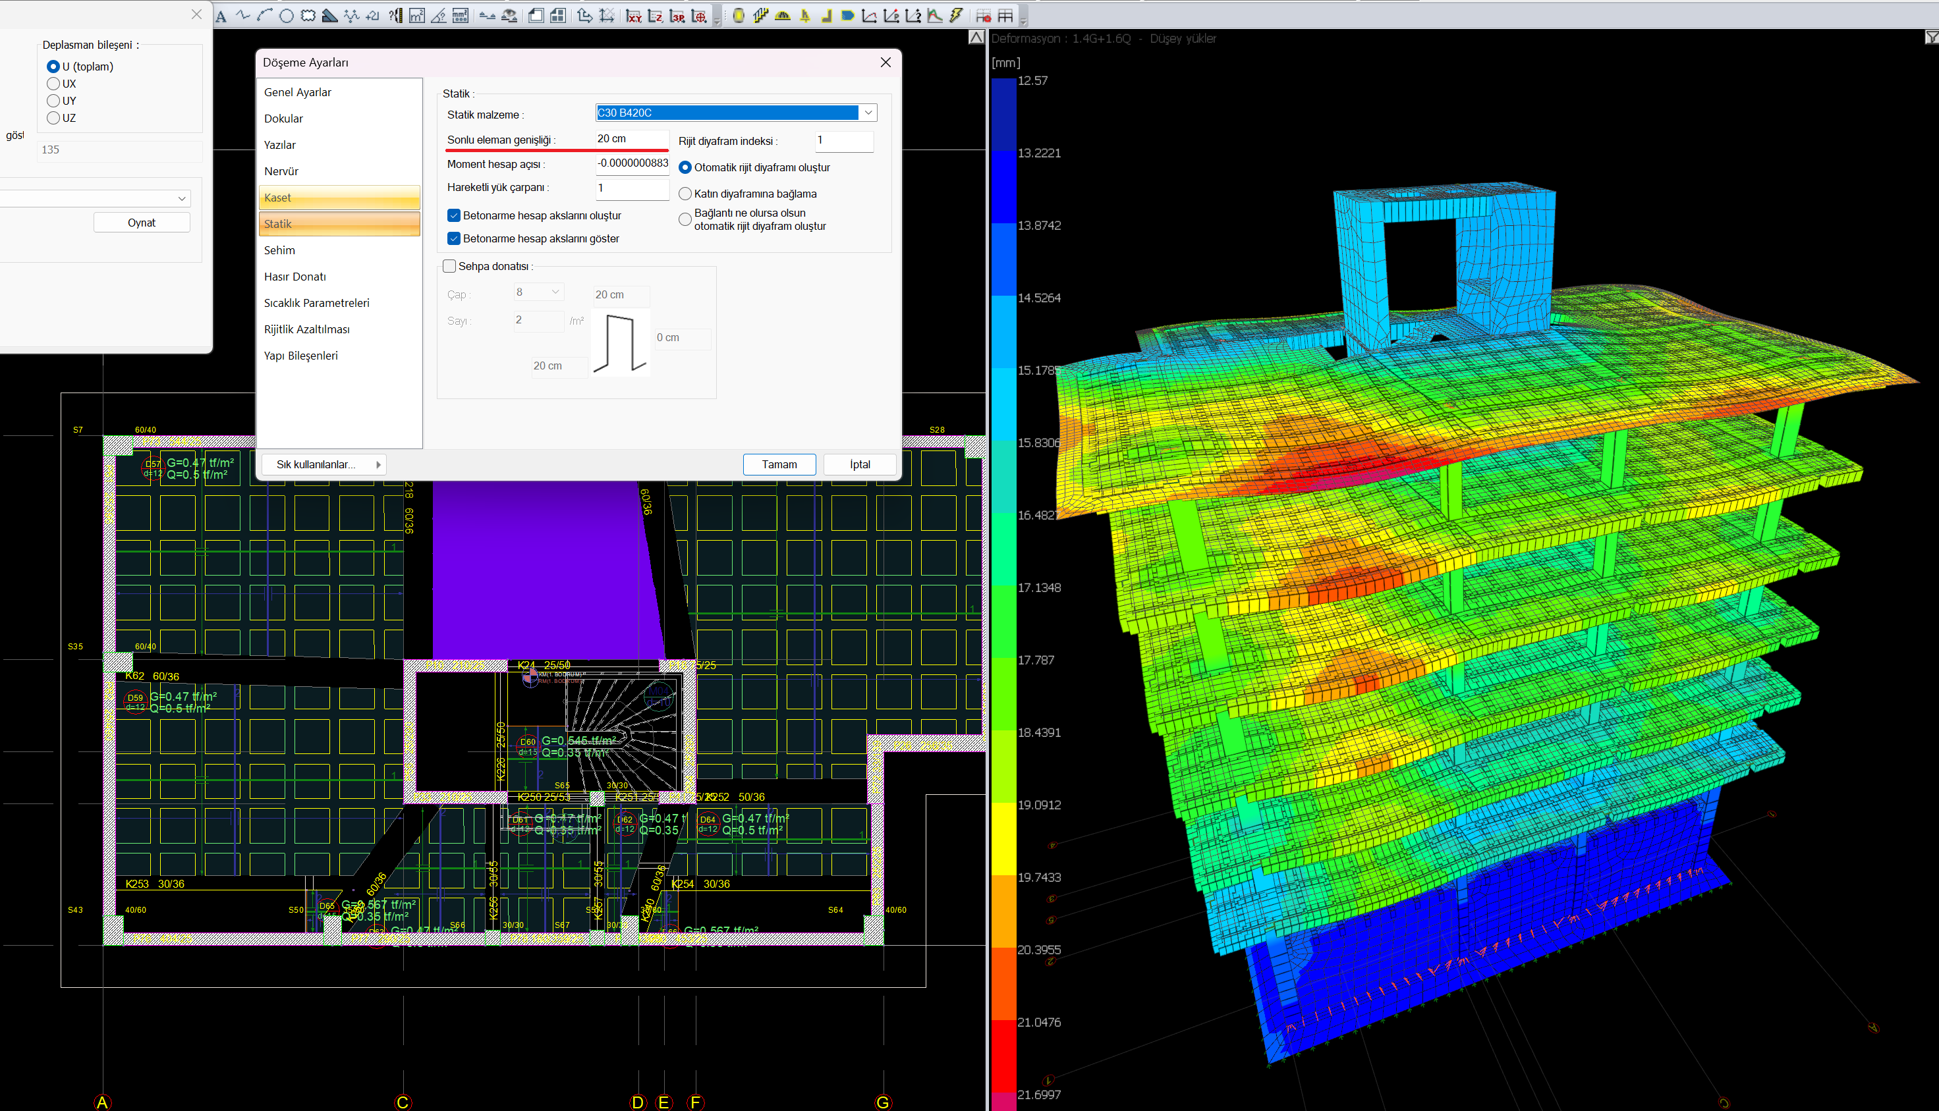The width and height of the screenshot is (1939, 1111).
Task: Uncheck Betonarme hesap akslarını oluştur
Action: (454, 216)
